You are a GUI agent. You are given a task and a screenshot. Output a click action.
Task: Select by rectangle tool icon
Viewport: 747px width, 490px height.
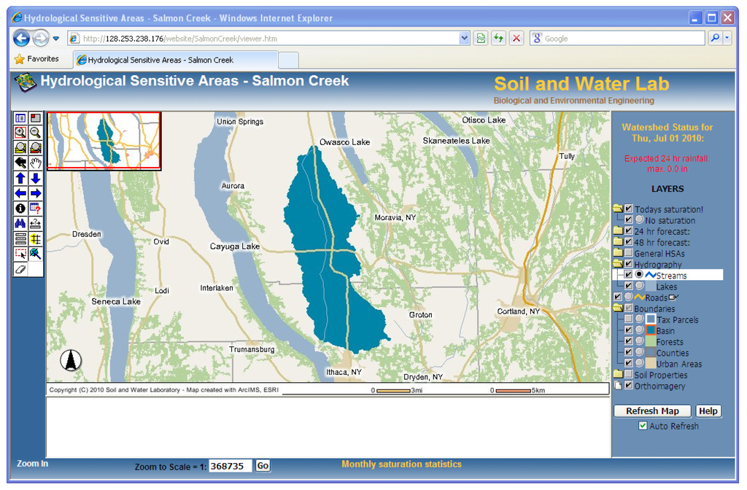pos(20,254)
